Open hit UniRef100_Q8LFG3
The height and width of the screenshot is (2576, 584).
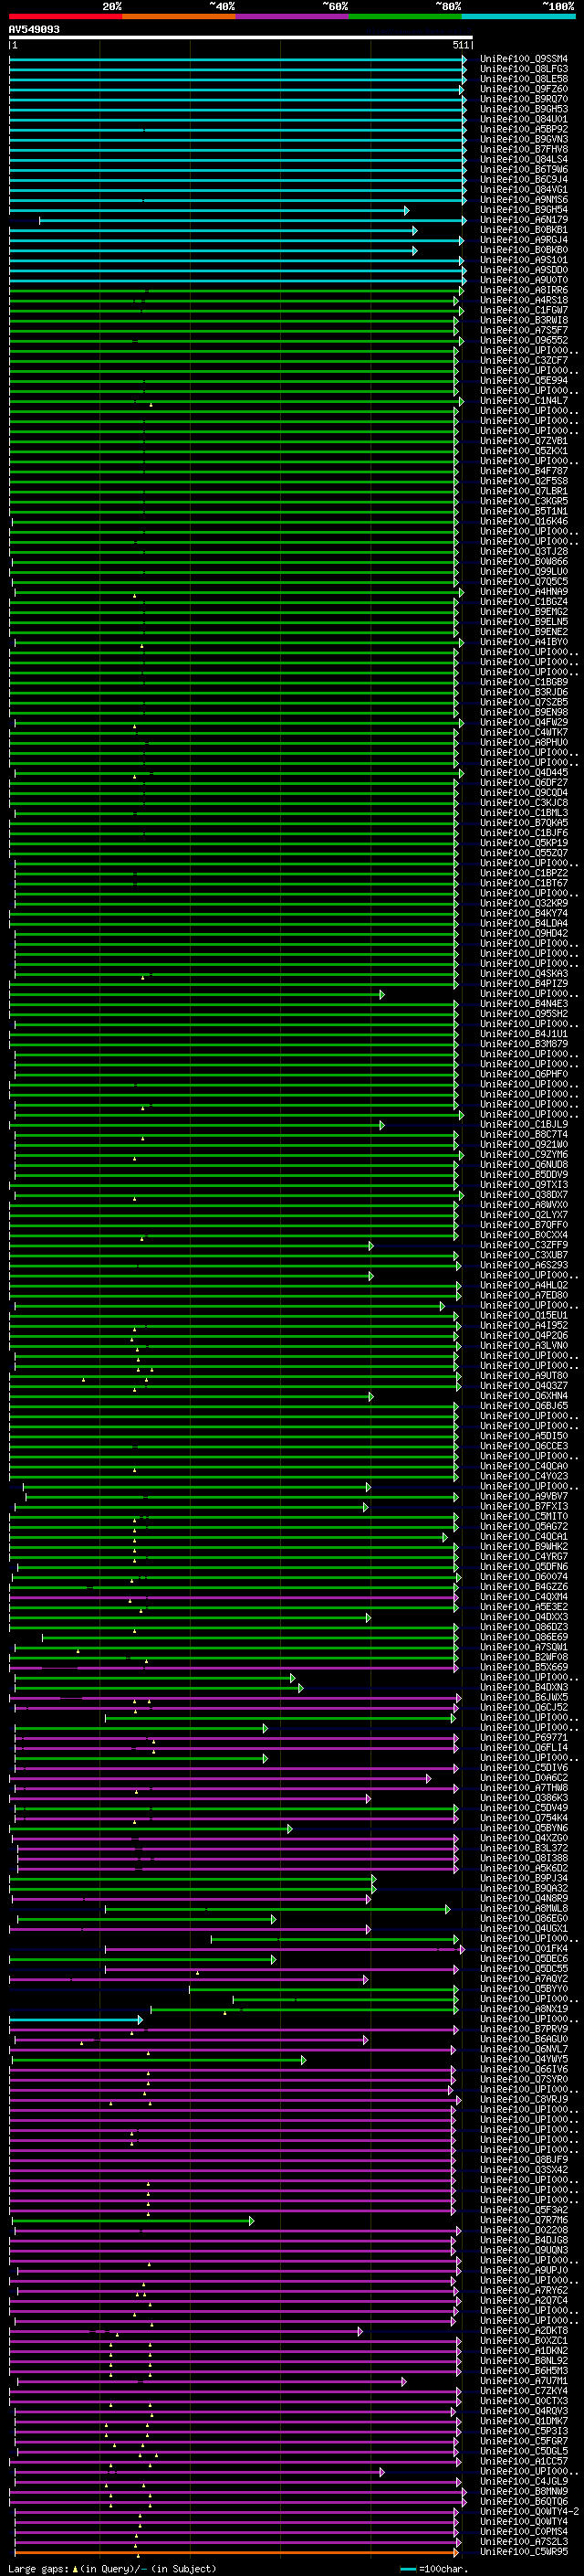[523, 69]
